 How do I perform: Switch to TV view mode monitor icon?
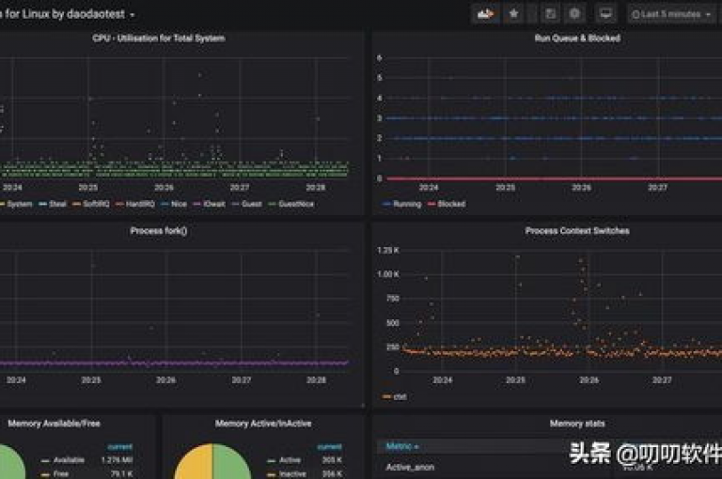coord(606,14)
